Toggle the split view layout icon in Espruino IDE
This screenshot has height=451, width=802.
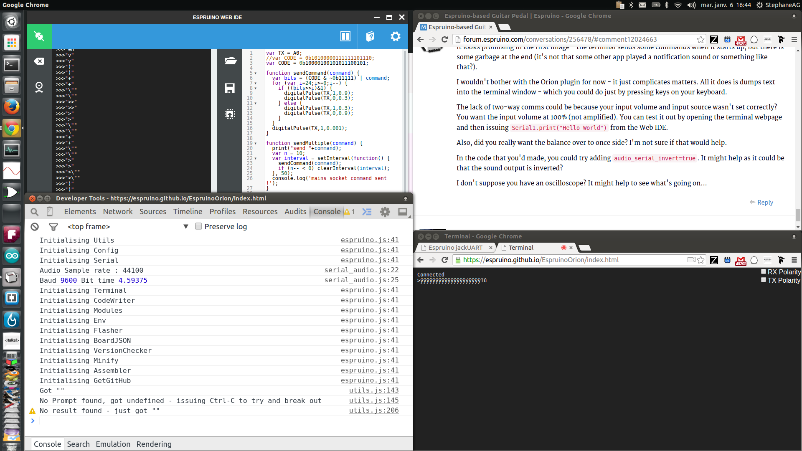click(x=345, y=36)
